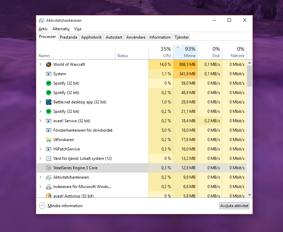Screen dimensions: 283x232
Task: Click the SteelSeries Engine 3 Core icon
Action: (x=49, y=168)
